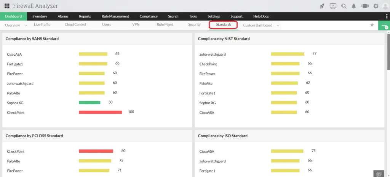This screenshot has height=177, width=390.
Task: Open the vertical three-dot more menu
Action: click(x=386, y=16)
